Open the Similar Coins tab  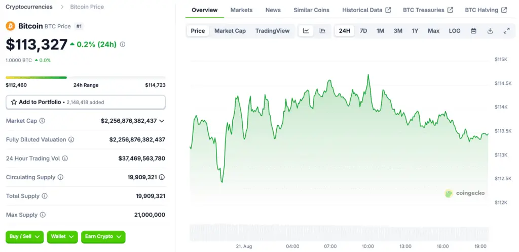[311, 10]
